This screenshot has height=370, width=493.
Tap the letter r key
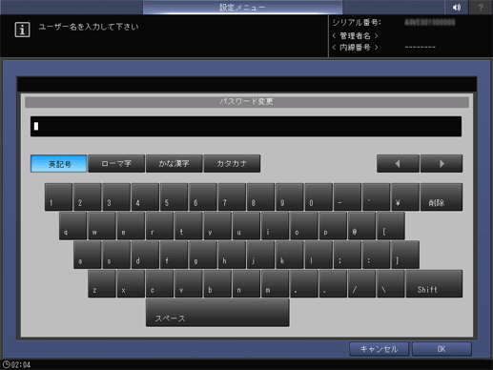point(159,226)
